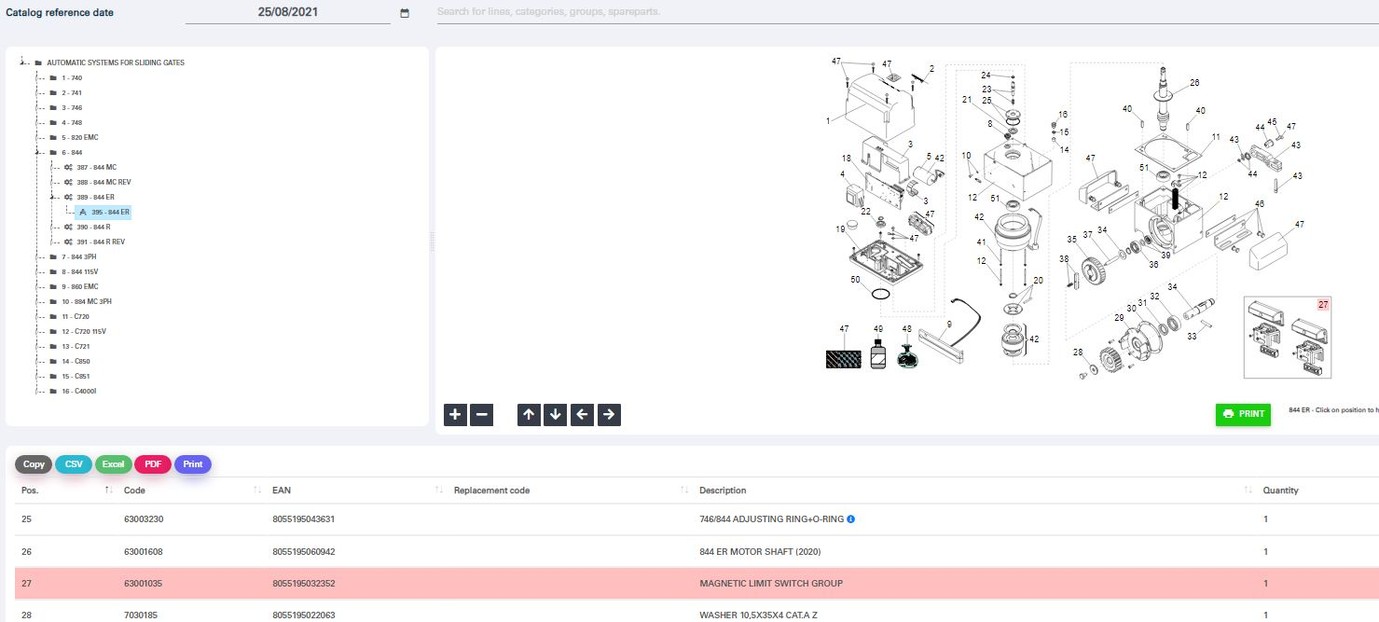
Task: Pan the diagram left with arrow
Action: click(x=582, y=415)
